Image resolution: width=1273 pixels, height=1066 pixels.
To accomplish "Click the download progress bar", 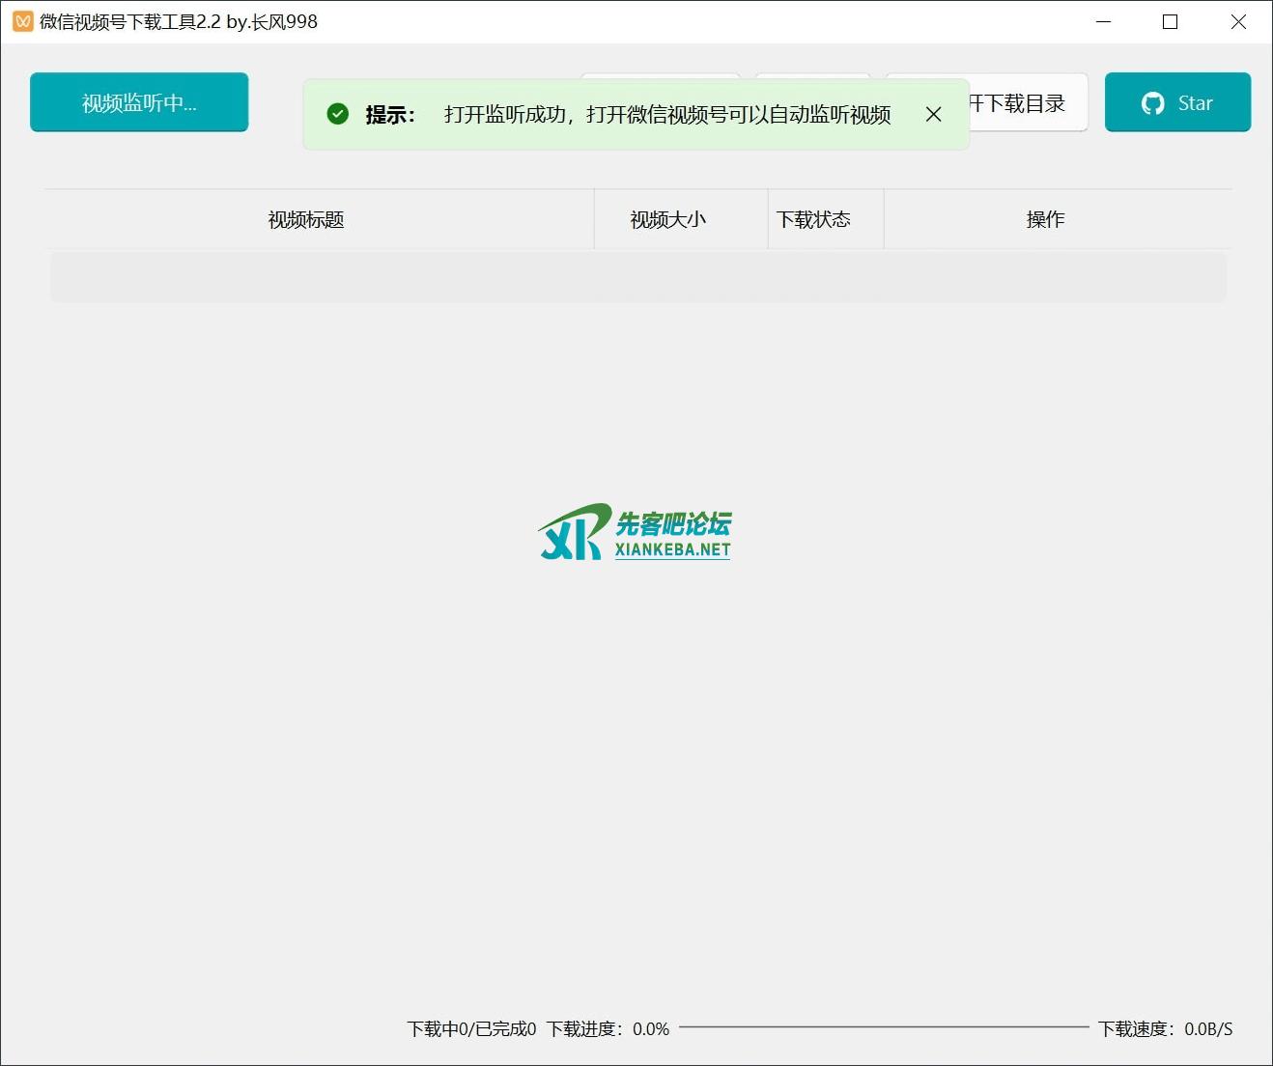I will [883, 1027].
